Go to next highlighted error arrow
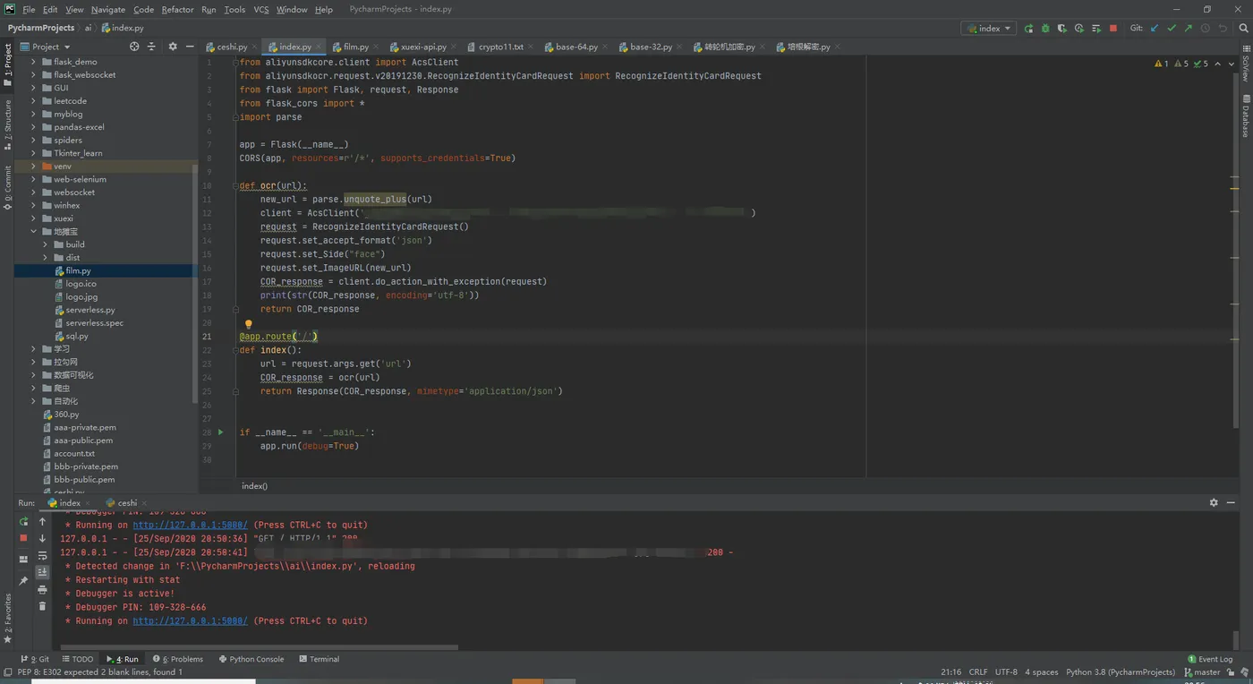 pyautogui.click(x=1232, y=64)
